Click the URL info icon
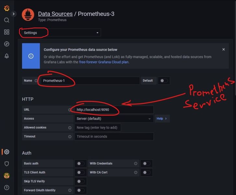 (70, 110)
